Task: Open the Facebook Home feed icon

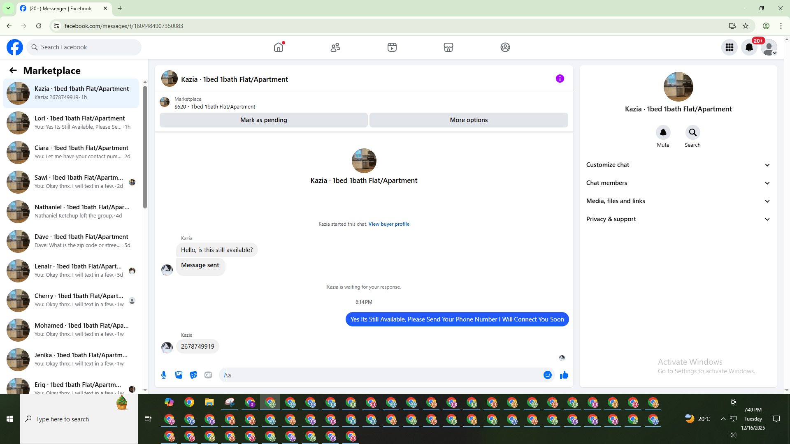Action: coord(279,47)
